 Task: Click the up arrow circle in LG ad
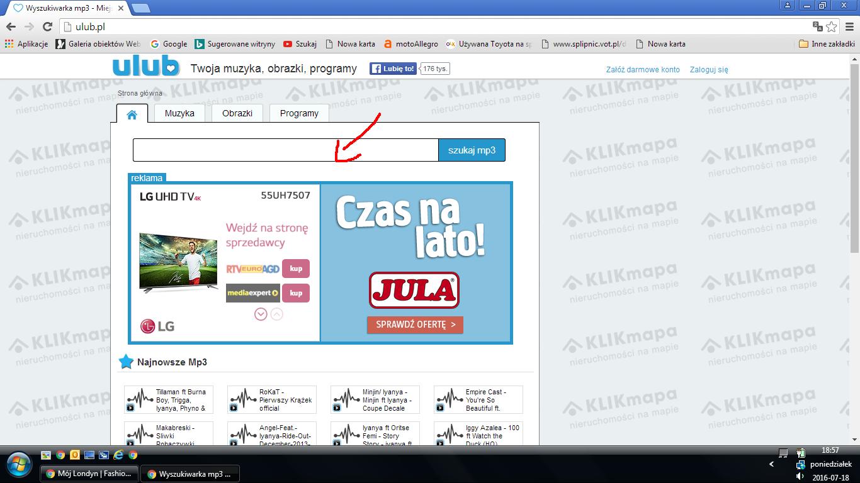[x=276, y=314]
